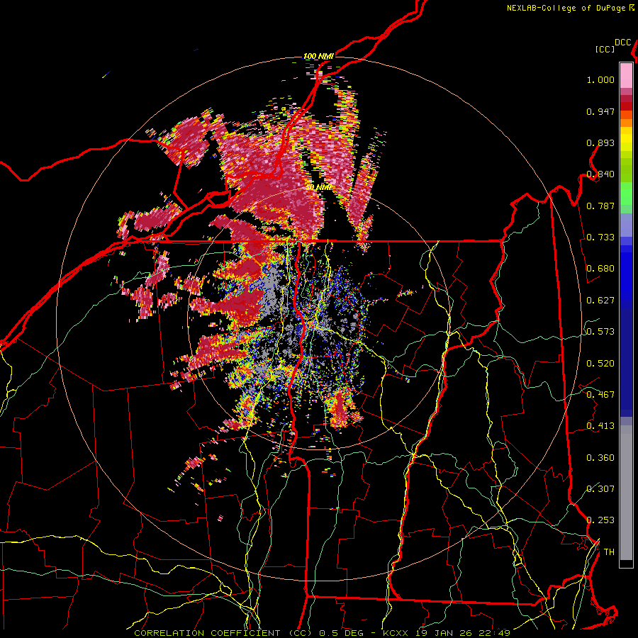Screen dimensions: 638x638
Task: Click the 0.893 scale value
Action: pos(600,142)
